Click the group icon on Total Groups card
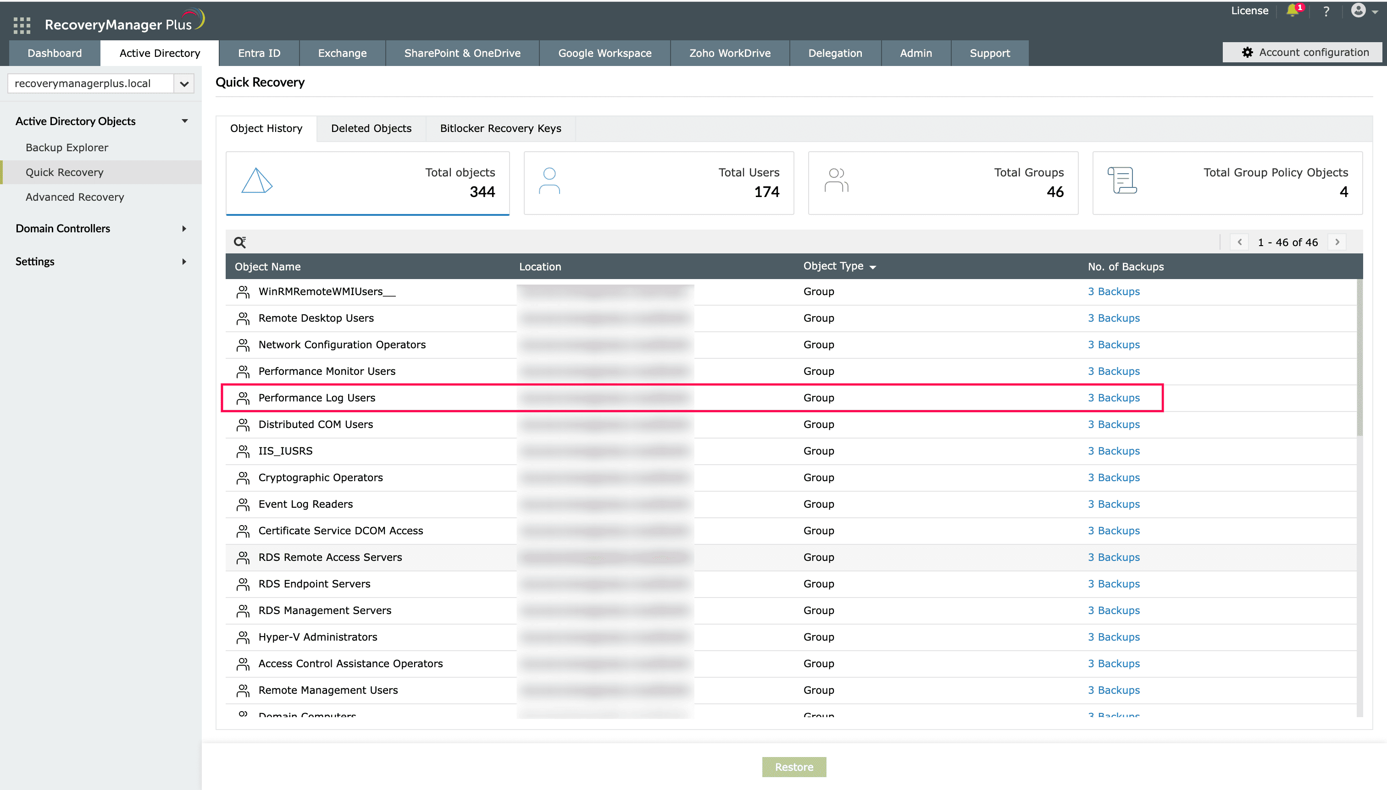 [836, 180]
